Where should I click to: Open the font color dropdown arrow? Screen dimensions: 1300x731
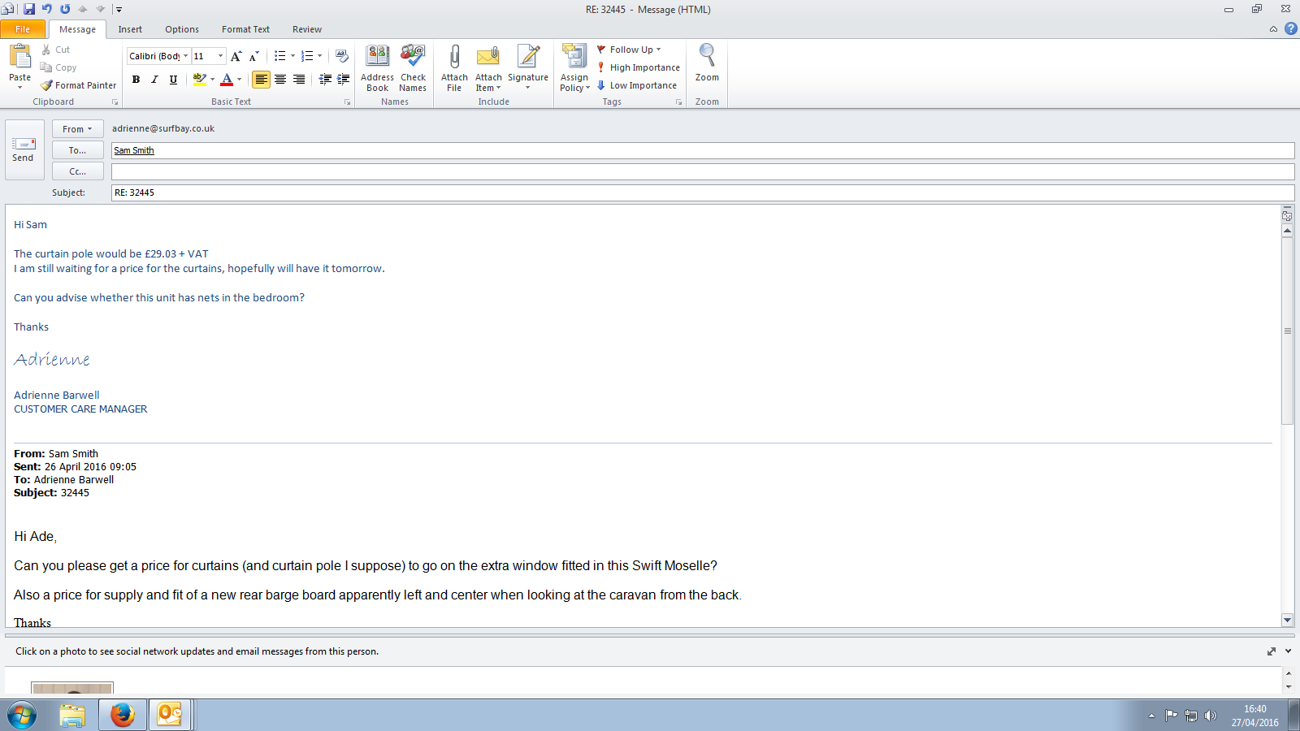[239, 79]
